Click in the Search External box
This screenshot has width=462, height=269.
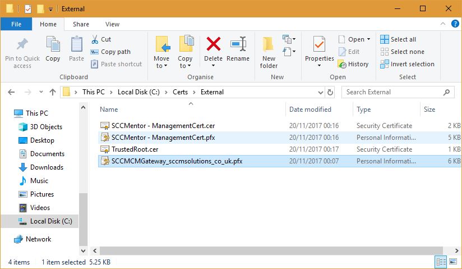398,92
